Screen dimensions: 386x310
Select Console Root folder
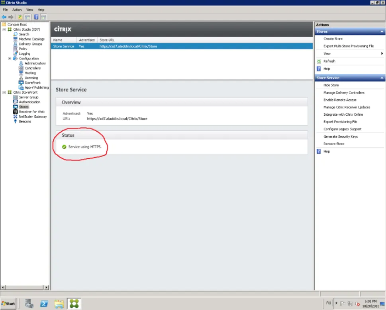click(x=17, y=24)
